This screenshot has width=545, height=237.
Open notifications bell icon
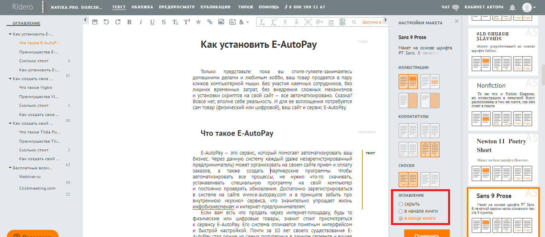click(512, 8)
